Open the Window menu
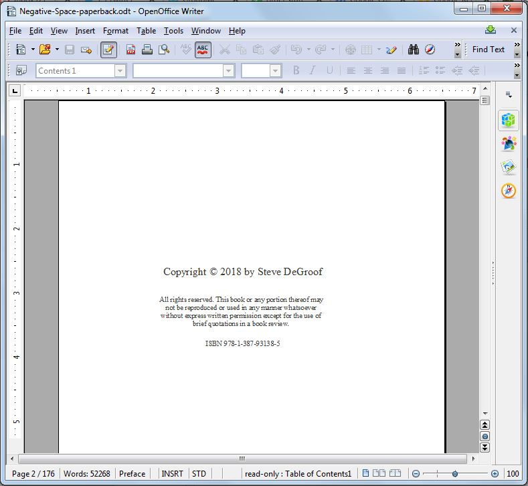The width and height of the screenshot is (528, 486). [x=206, y=31]
